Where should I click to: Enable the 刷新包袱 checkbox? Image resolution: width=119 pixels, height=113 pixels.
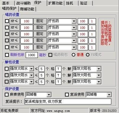pyautogui.click(x=7, y=55)
